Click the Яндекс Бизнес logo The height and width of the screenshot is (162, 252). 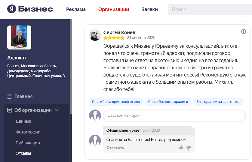[x=30, y=9]
